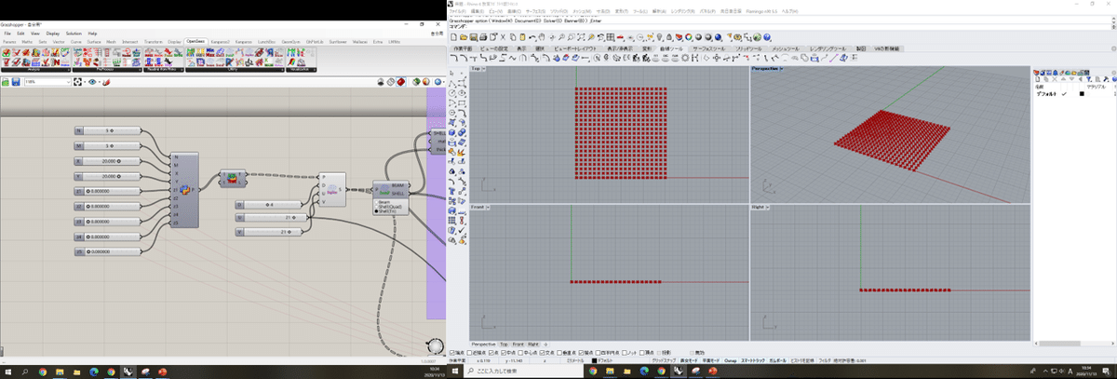The width and height of the screenshot is (1117, 379).
Task: Click the Rhino new file icon
Action: point(453,36)
